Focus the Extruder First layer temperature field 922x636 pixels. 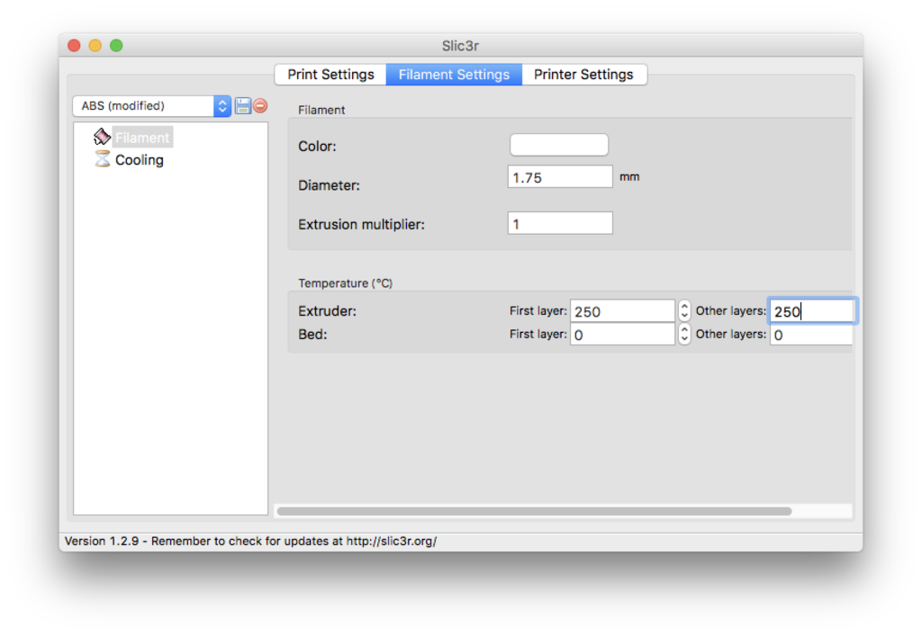(622, 310)
